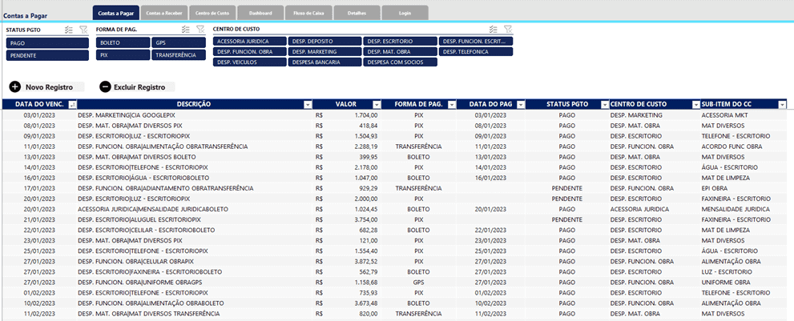Open SUB-ITEM DO CC column filter dropdown
This screenshot has width=794, height=321.
pos(782,104)
